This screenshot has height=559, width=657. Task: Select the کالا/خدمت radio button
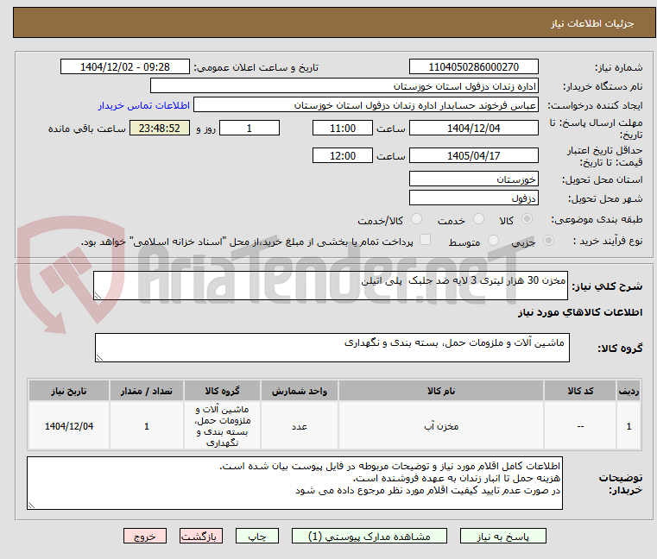pos(416,219)
